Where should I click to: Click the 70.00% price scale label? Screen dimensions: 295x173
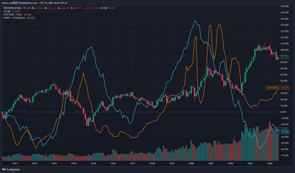point(284,68)
